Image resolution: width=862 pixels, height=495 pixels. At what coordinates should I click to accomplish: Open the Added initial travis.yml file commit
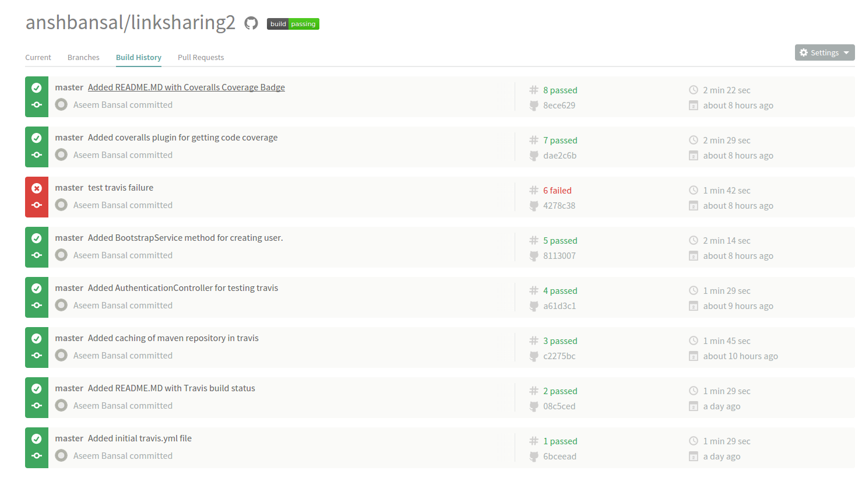(139, 438)
